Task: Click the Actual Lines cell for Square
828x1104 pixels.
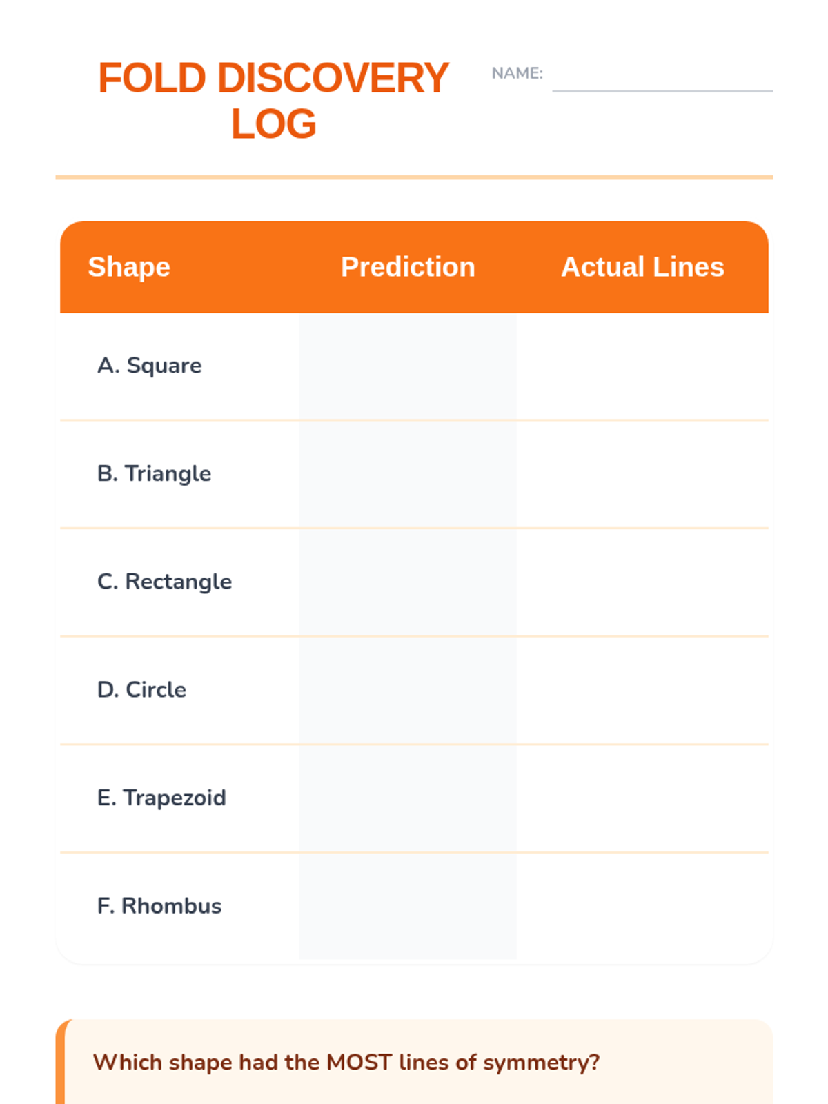Action: point(642,366)
